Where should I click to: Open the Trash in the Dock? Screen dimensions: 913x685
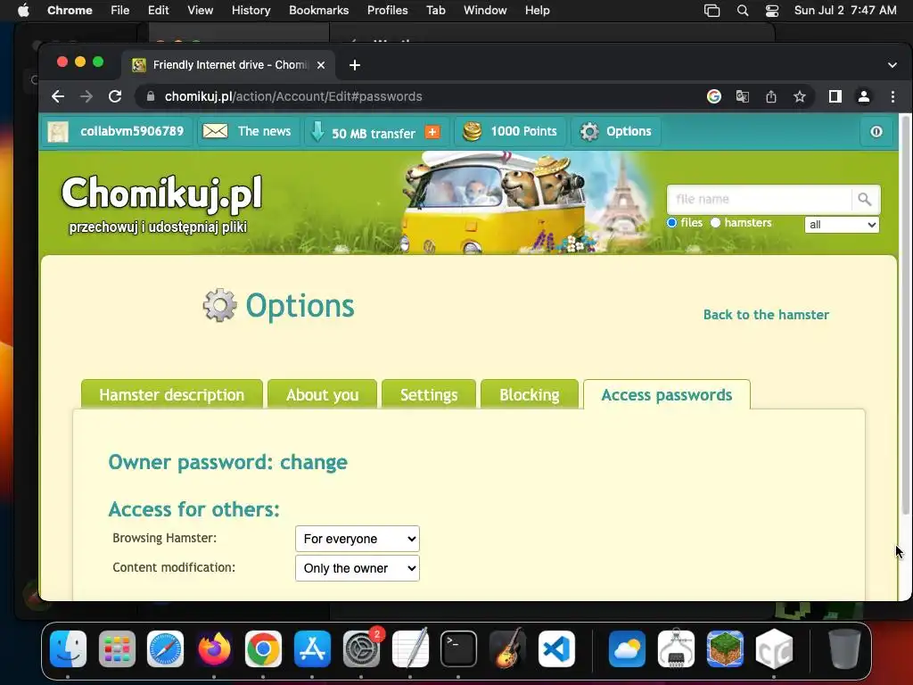[x=844, y=649]
